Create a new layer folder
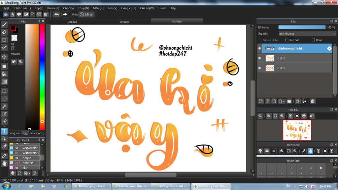Screen dimensions: 338x190 (x=289, y=101)
